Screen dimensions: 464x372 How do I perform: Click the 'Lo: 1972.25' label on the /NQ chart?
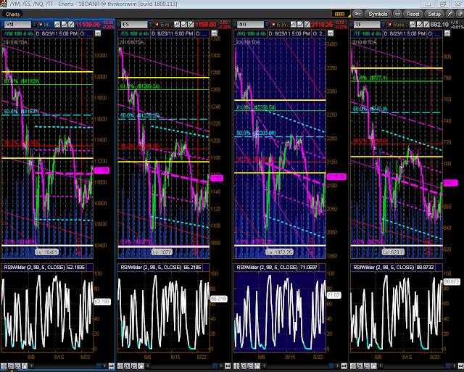(x=280, y=252)
